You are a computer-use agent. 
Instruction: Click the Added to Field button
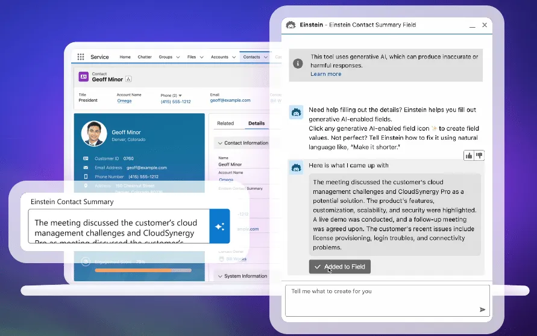tap(340, 267)
